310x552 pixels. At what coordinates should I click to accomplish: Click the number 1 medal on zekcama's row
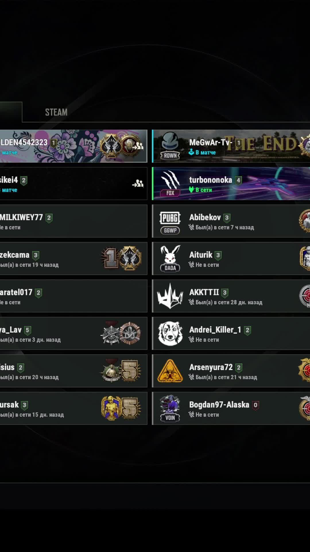click(x=111, y=258)
